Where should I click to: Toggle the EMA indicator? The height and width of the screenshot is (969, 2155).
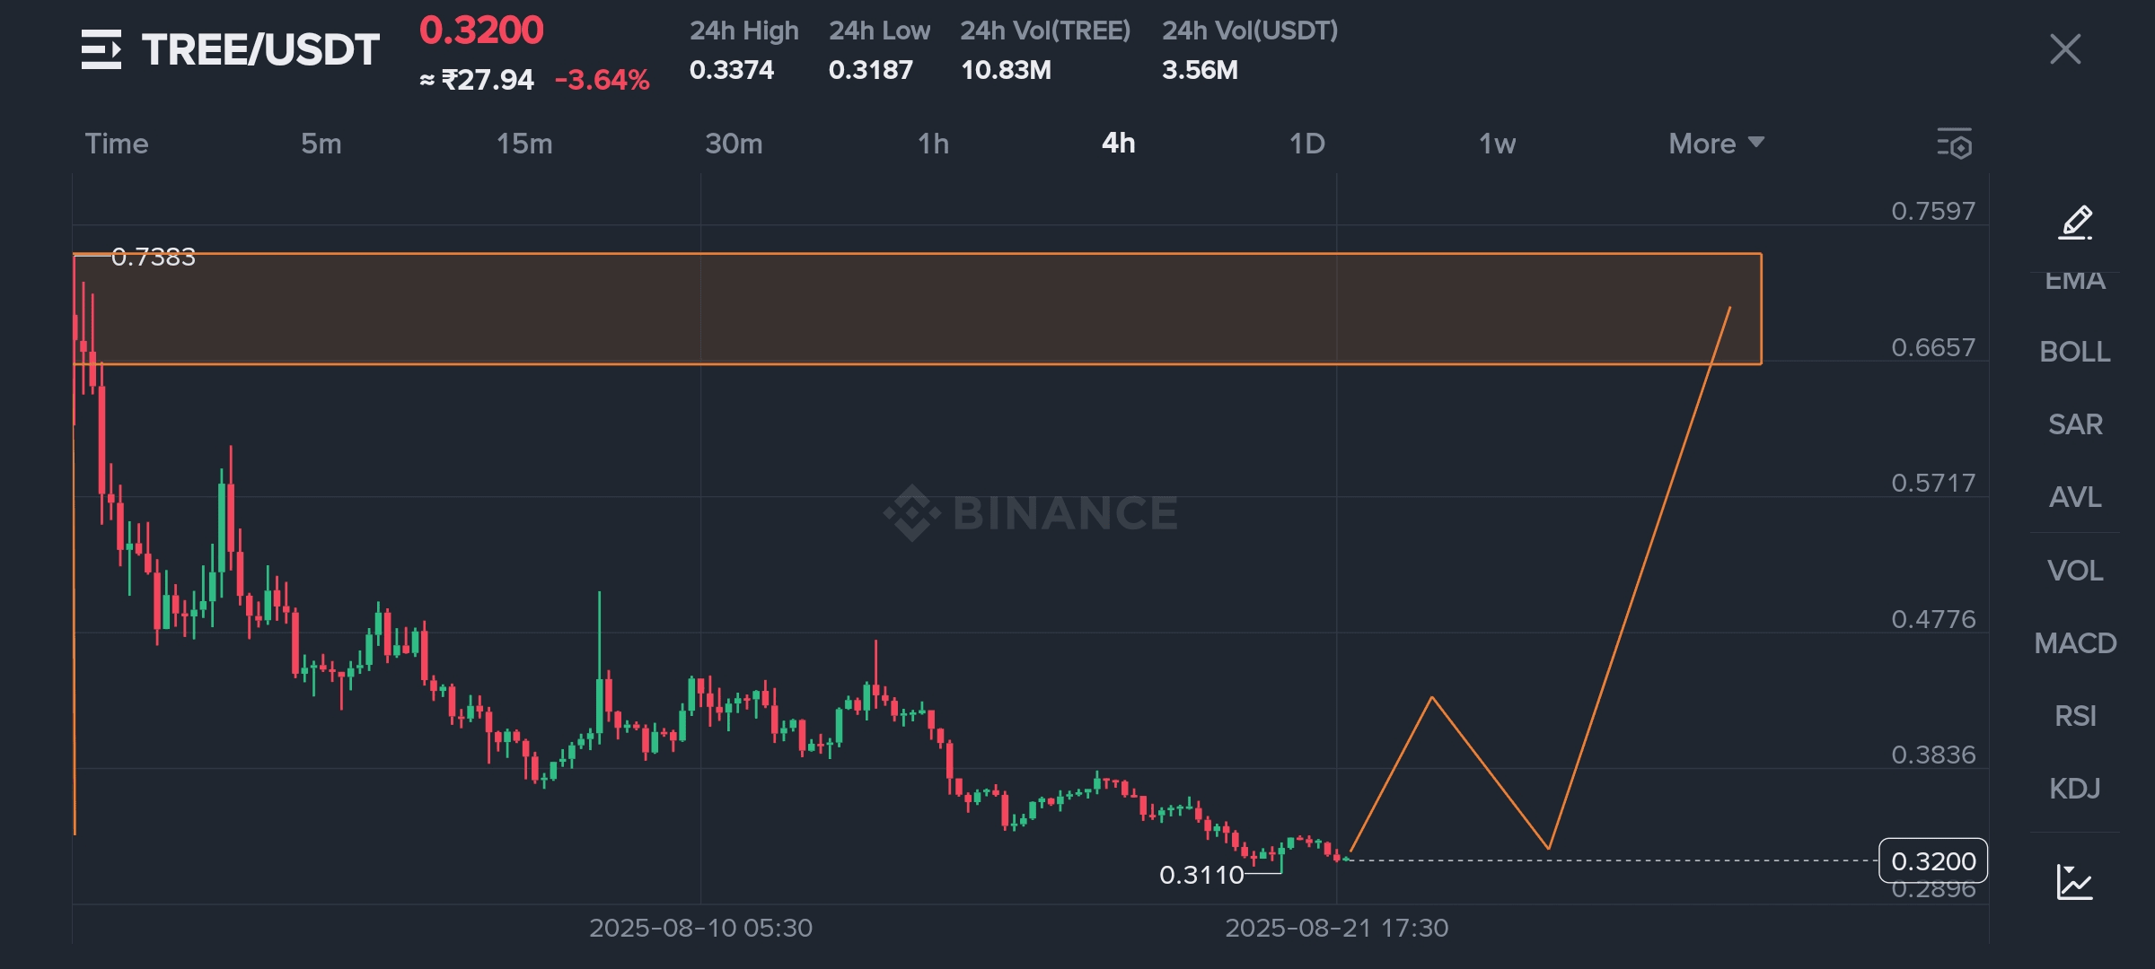[2074, 282]
